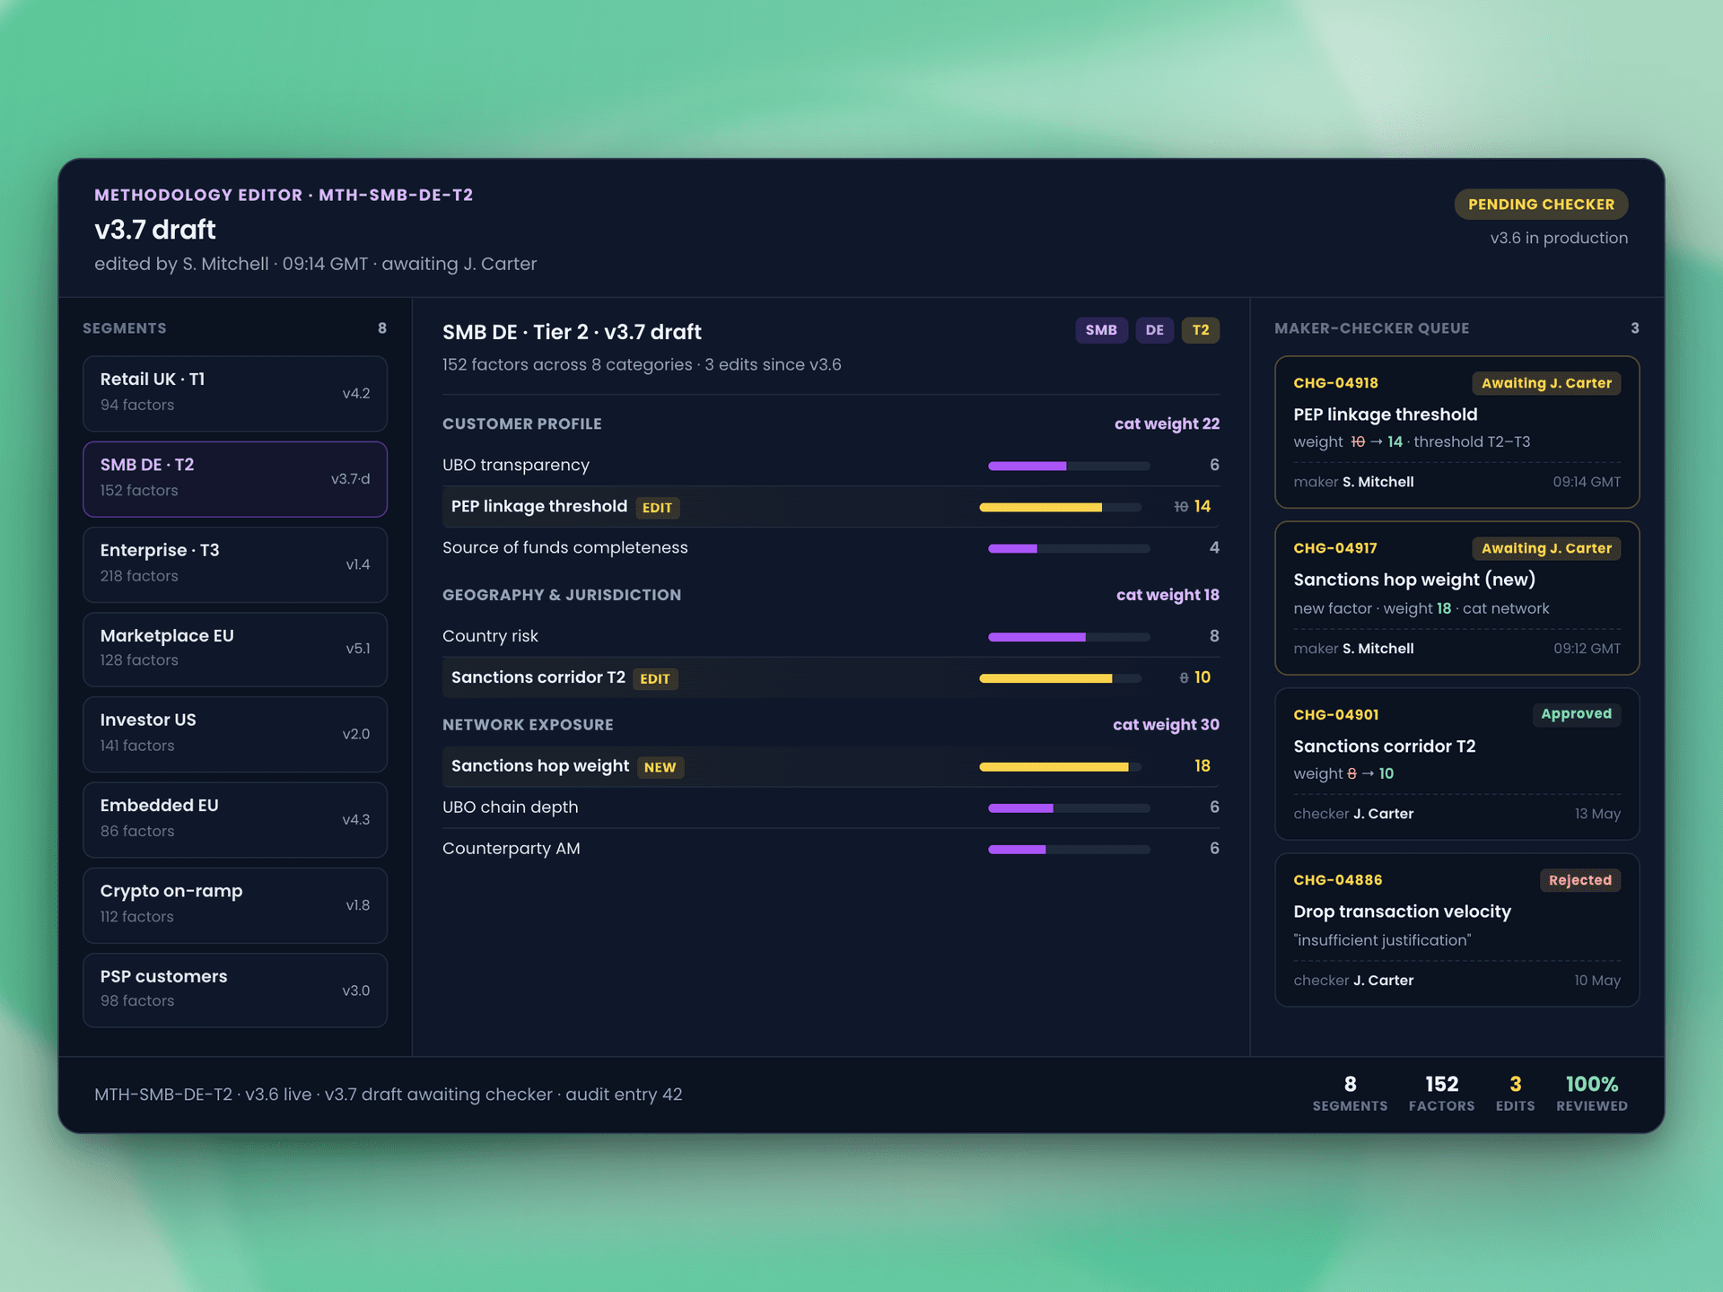Click the METHODOLOGY EDITOR · MTH-SMB-DE-T2 breadcrumb
Viewport: 1723px width, 1292px height.
click(x=284, y=195)
